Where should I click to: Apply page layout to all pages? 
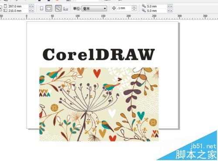58,8
